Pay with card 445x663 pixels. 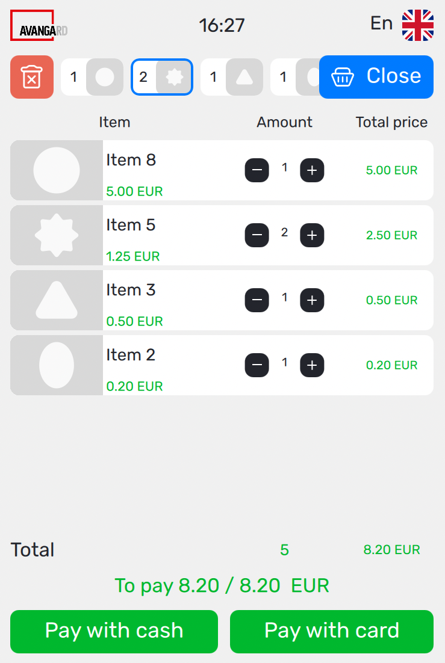(332, 631)
